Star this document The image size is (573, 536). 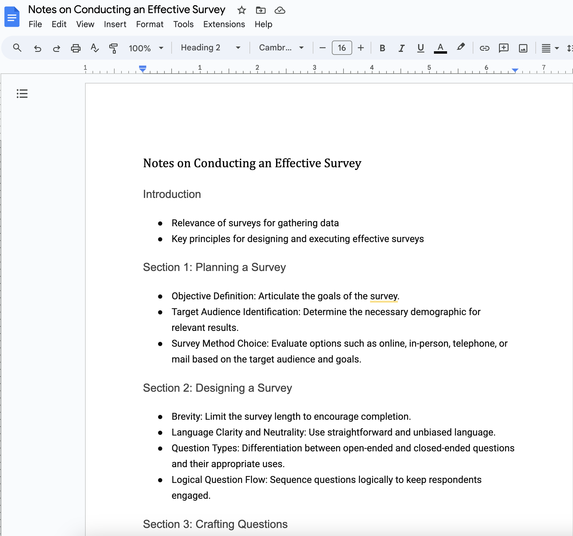point(241,10)
